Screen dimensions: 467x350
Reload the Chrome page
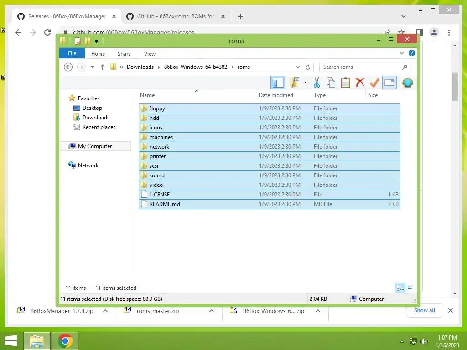(47, 32)
